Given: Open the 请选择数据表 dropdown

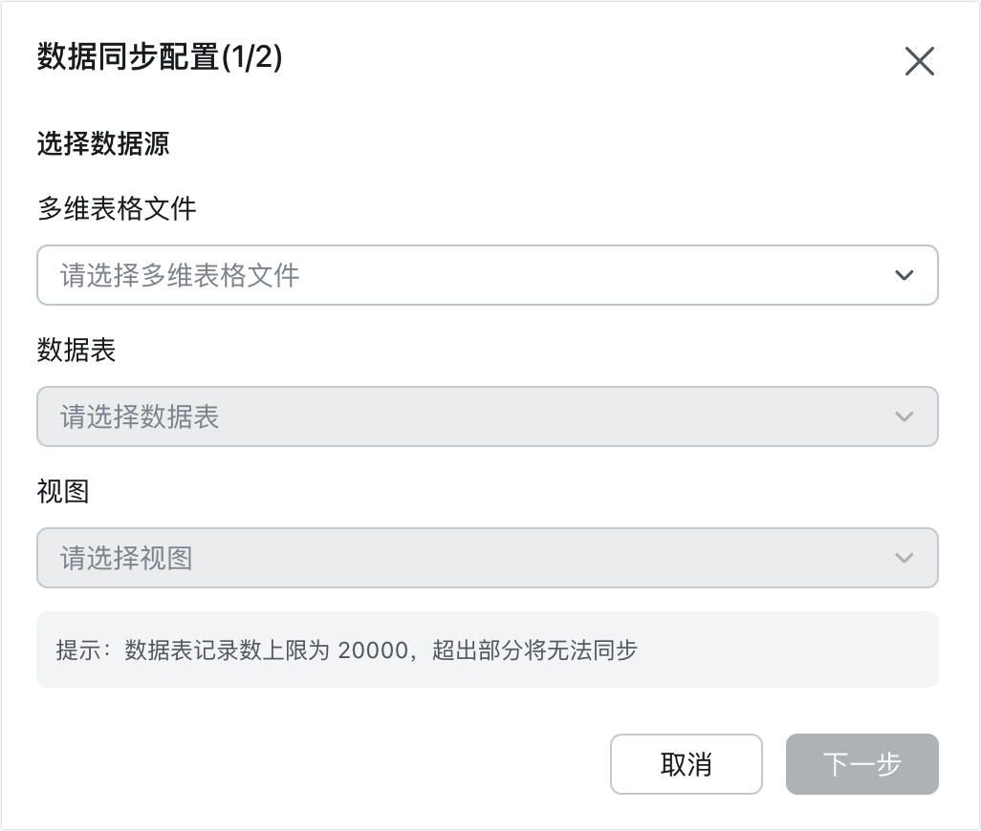Looking at the screenshot, I should click(x=488, y=416).
